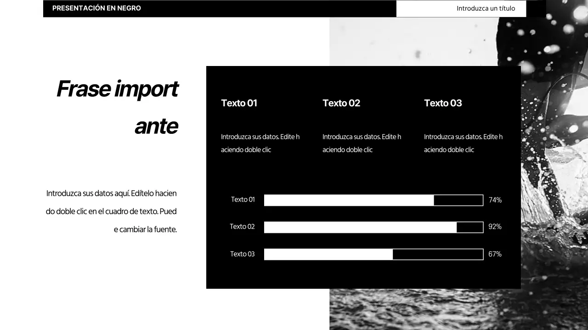
Task: Click the description under 'Texto 01'
Action: pyautogui.click(x=260, y=143)
